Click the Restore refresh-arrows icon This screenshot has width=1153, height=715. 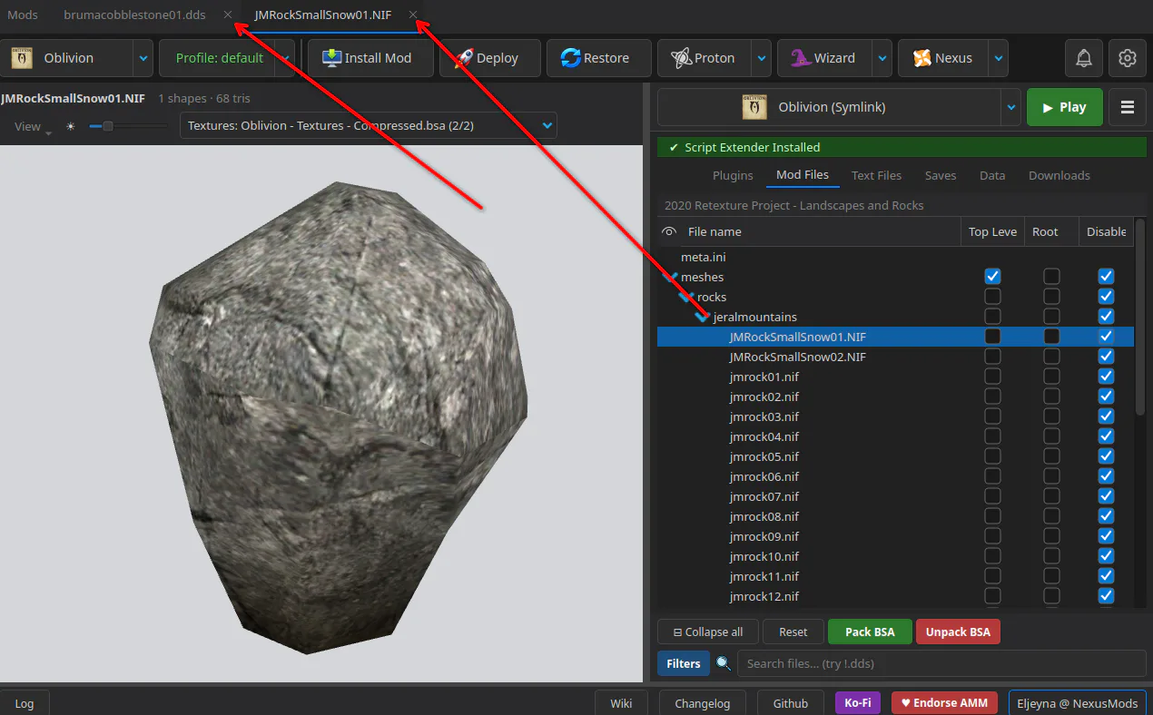pos(570,58)
